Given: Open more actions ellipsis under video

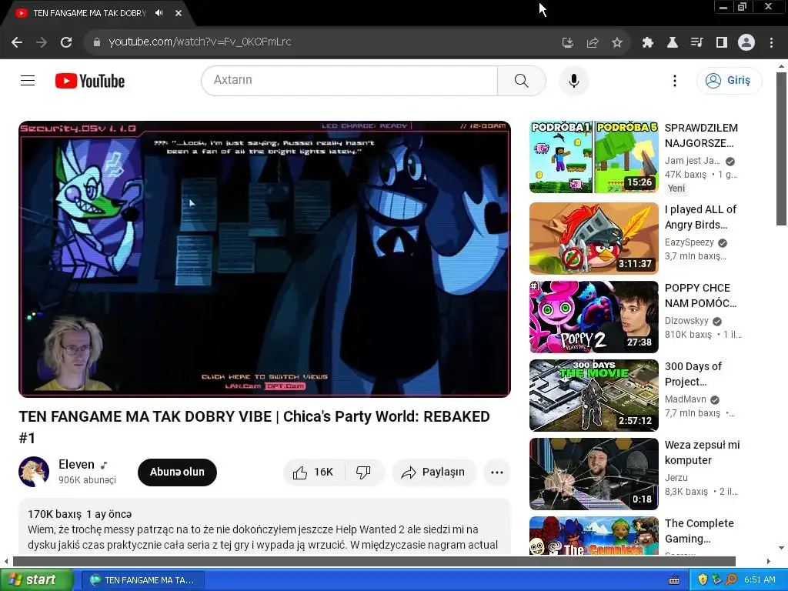Looking at the screenshot, I should point(497,472).
